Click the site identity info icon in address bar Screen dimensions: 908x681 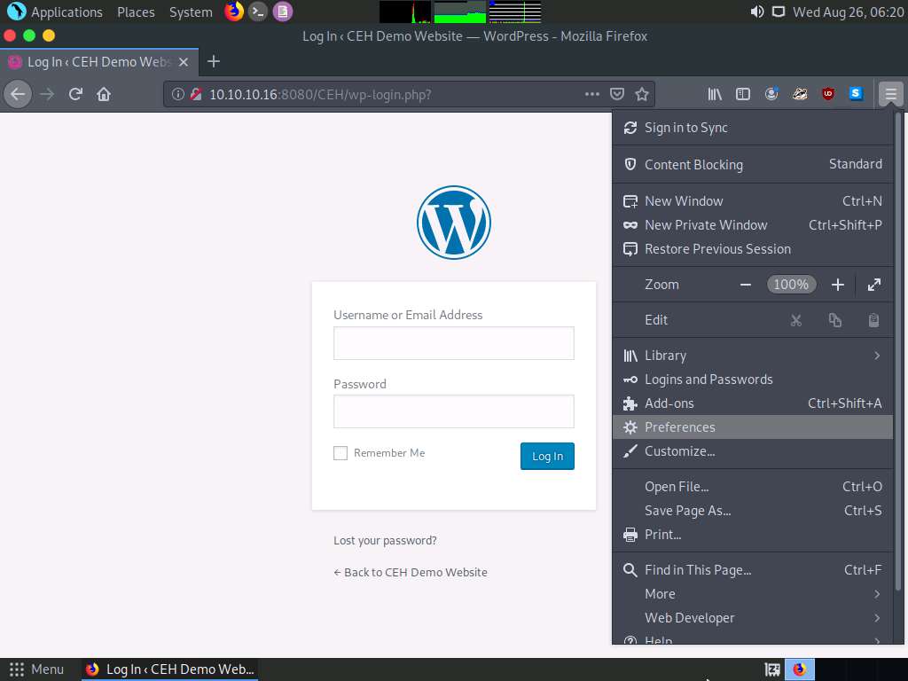tap(179, 93)
